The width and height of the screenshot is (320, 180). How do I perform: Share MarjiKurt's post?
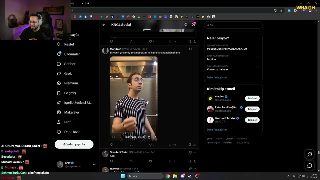click(x=195, y=145)
